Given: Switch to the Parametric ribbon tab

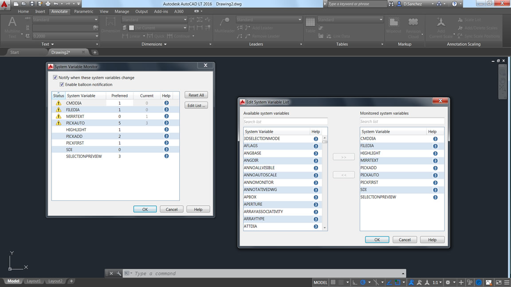Looking at the screenshot, I should click(83, 12).
